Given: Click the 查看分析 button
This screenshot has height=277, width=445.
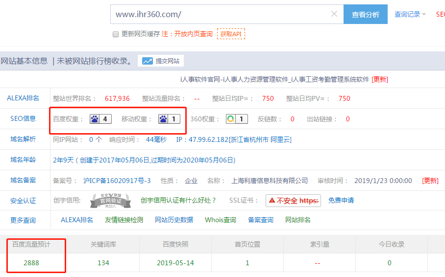Looking at the screenshot, I should 366,14.
